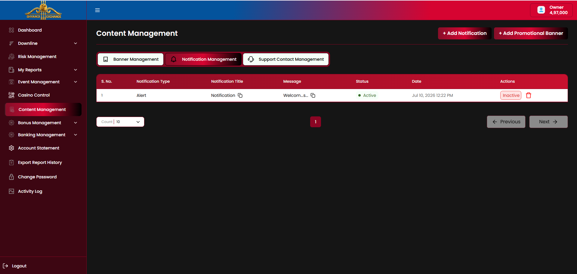Set the Alert notification to Inactive

tap(511, 95)
